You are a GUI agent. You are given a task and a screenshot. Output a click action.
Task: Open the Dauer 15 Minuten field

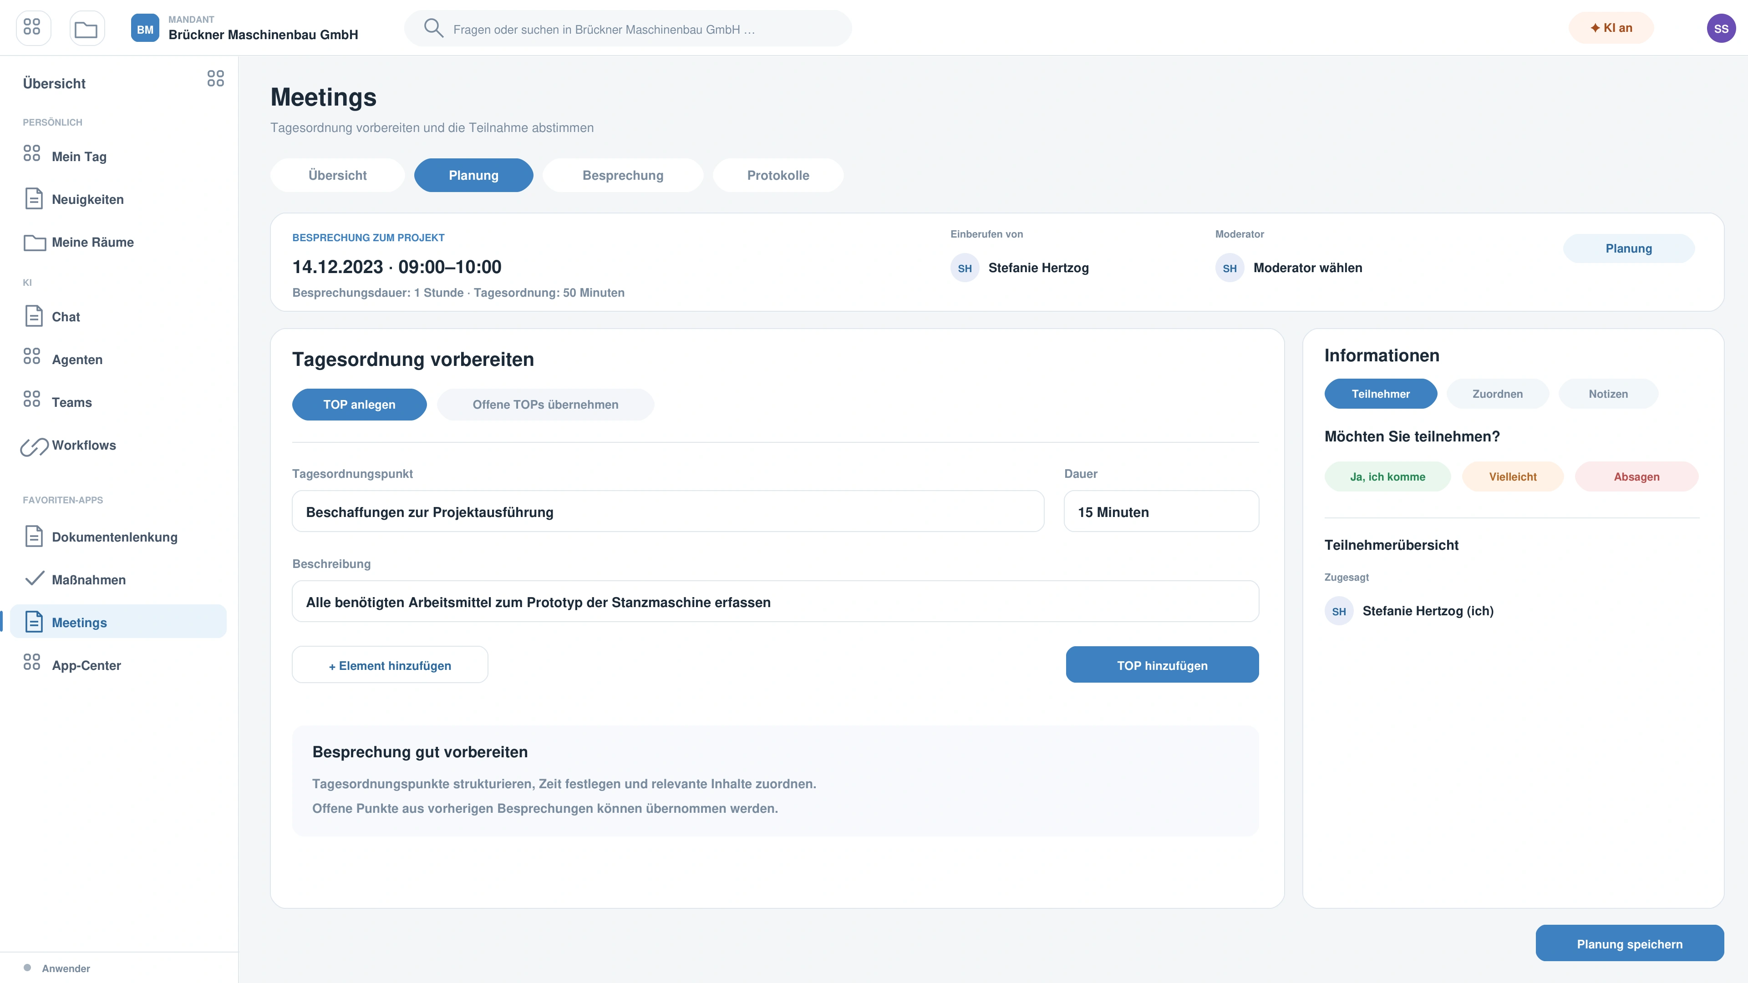point(1161,512)
